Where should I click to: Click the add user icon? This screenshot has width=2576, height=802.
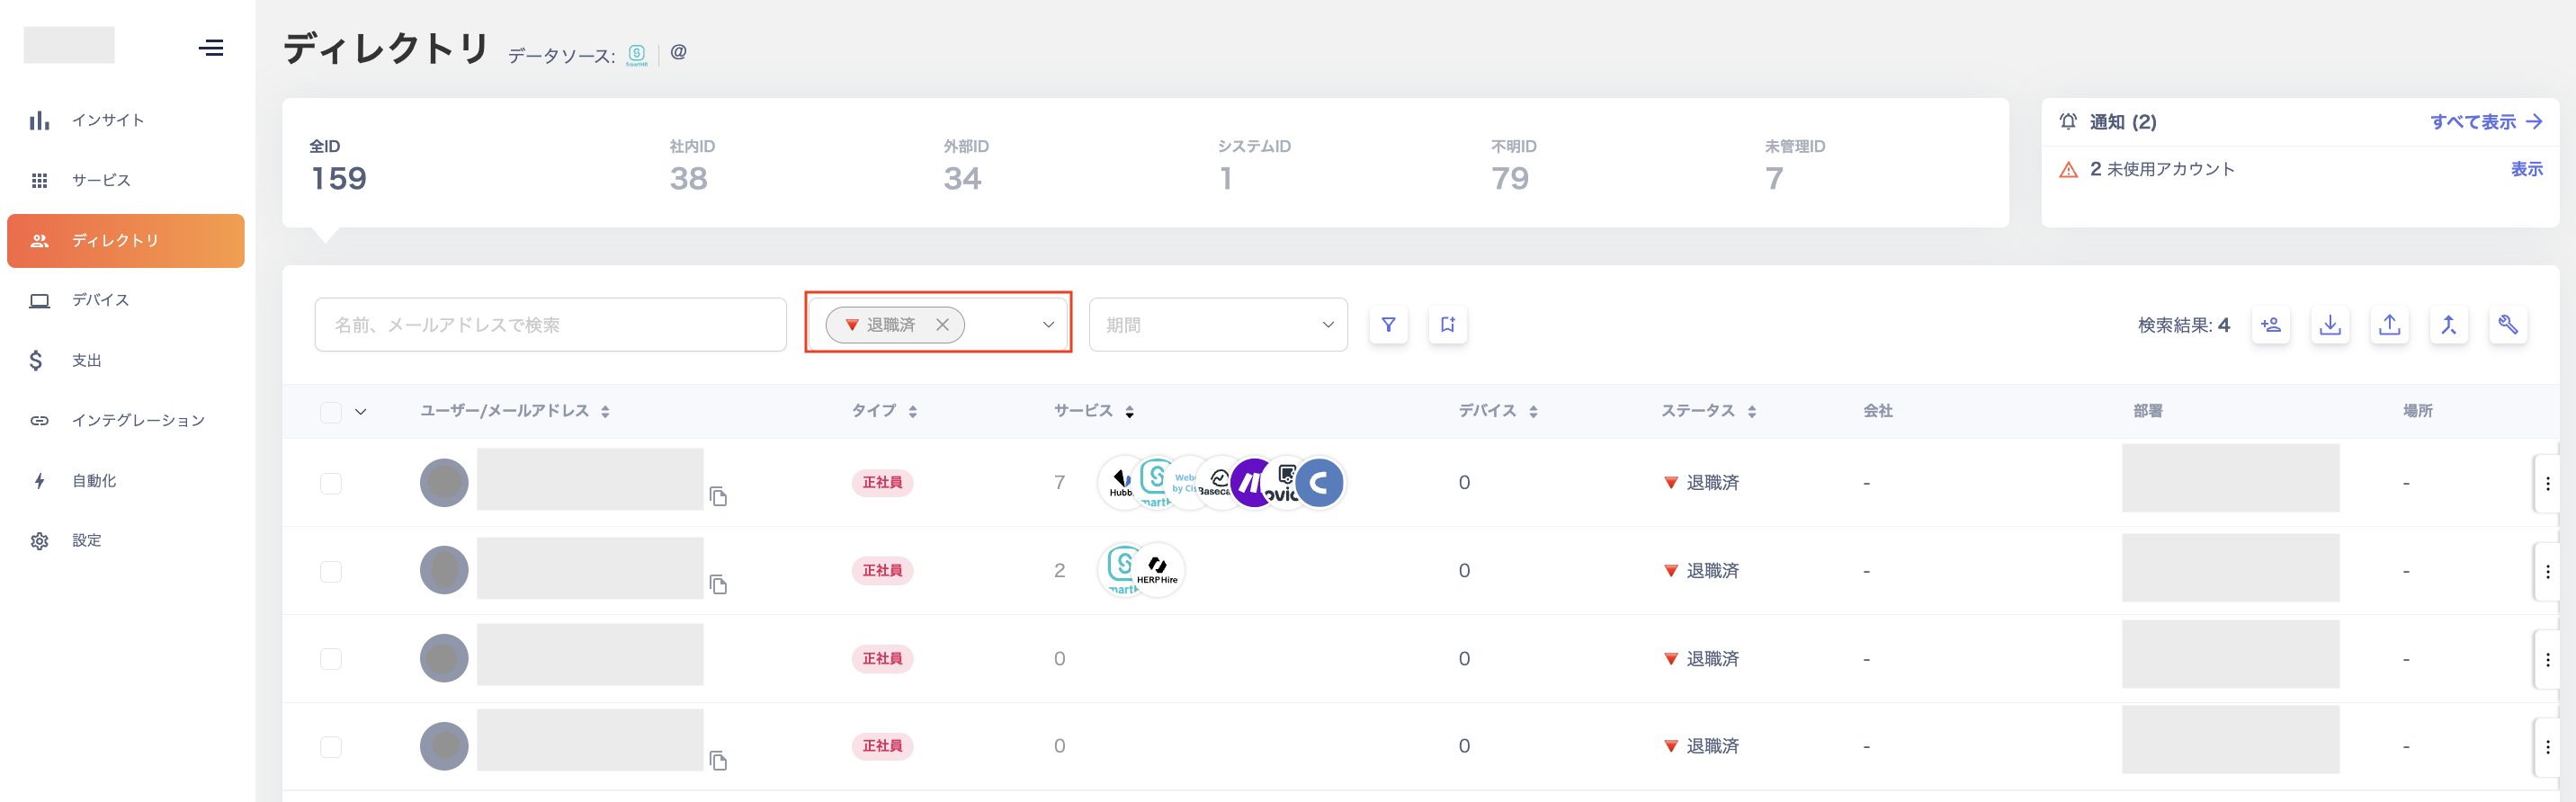tap(2271, 325)
